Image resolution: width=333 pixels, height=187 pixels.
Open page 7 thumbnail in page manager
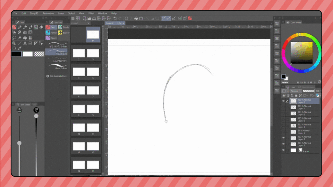(93, 90)
